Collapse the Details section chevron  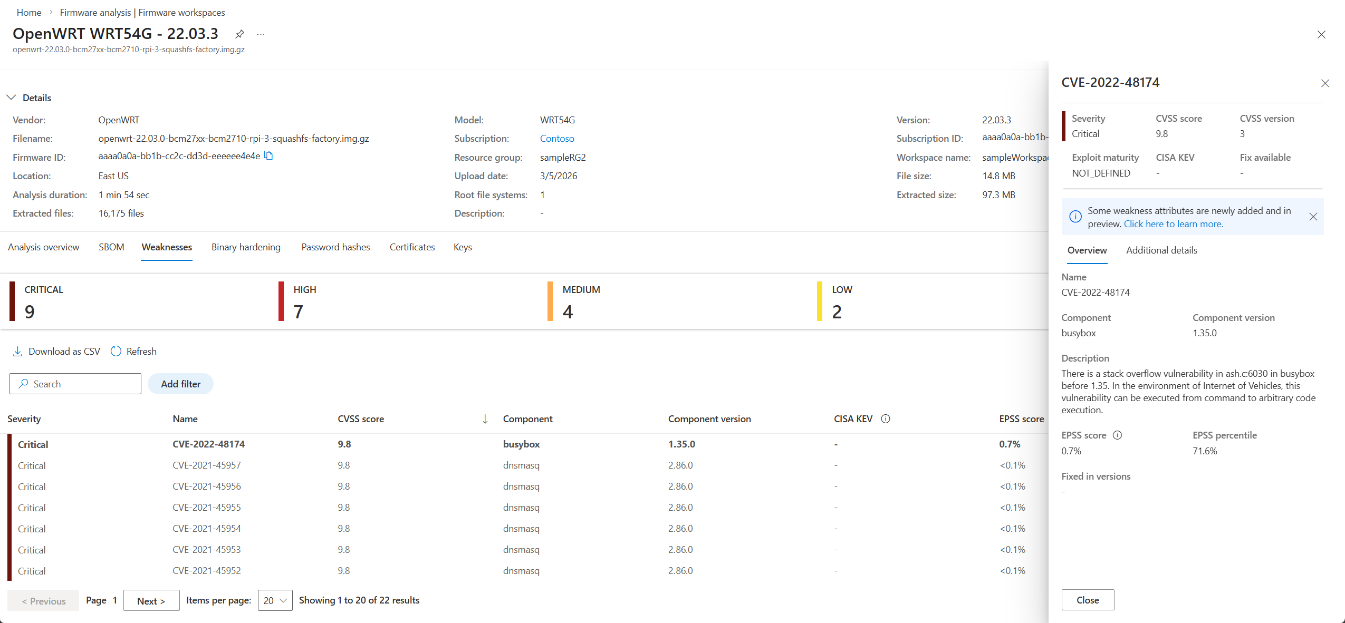[x=11, y=98]
